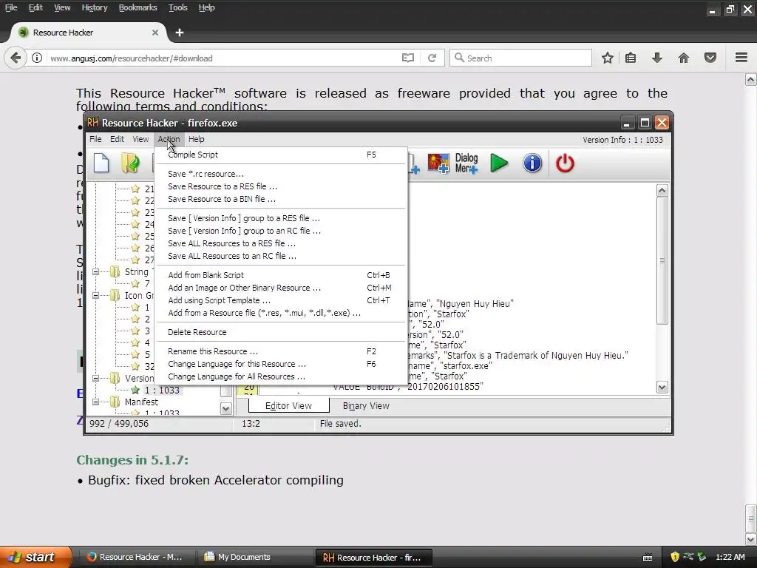
Task: Choose Add from Blank Script
Action: click(280, 275)
